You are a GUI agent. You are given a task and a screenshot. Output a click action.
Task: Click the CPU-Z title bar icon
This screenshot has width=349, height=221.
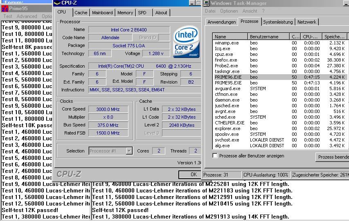(57, 3)
